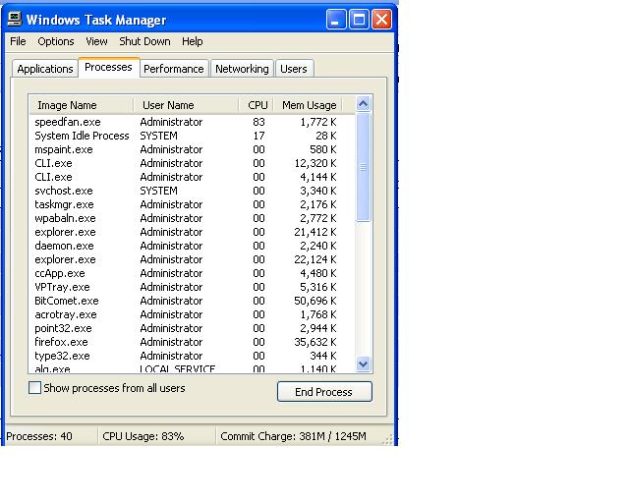Maximize the Task Manager window
The height and width of the screenshot is (503, 629).
(359, 20)
